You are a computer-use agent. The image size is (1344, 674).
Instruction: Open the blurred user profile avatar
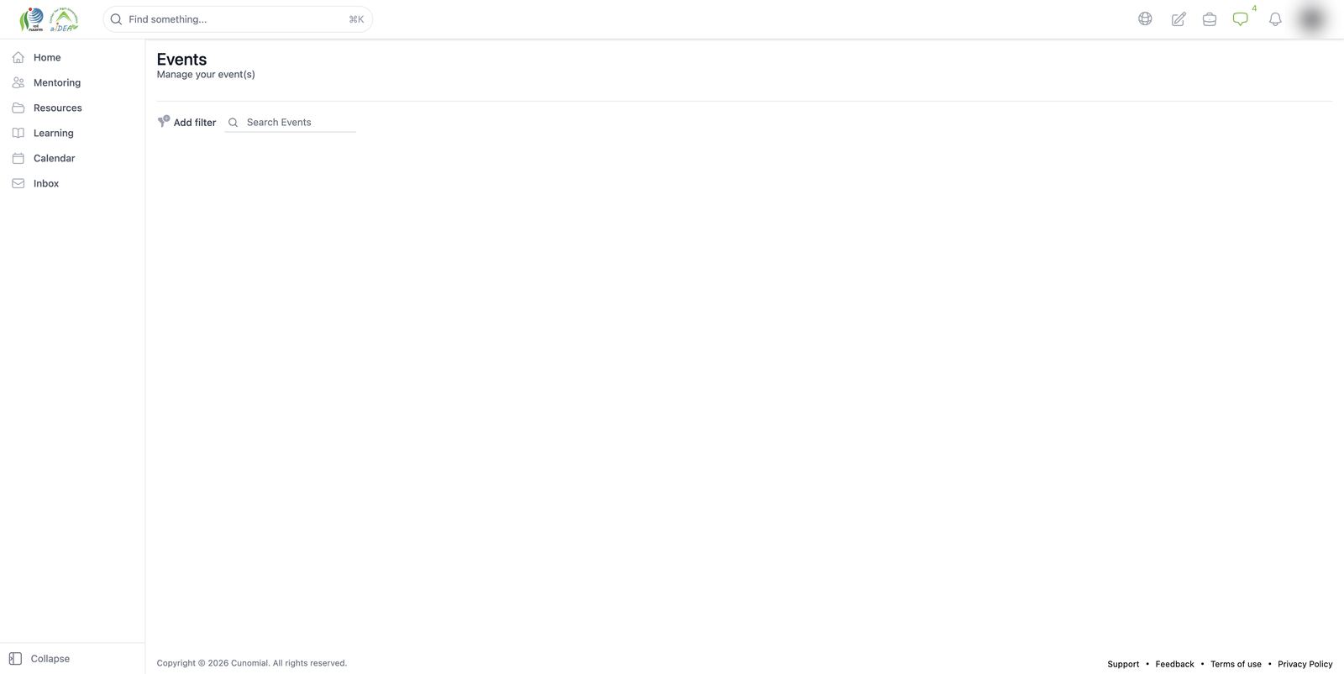click(1311, 18)
